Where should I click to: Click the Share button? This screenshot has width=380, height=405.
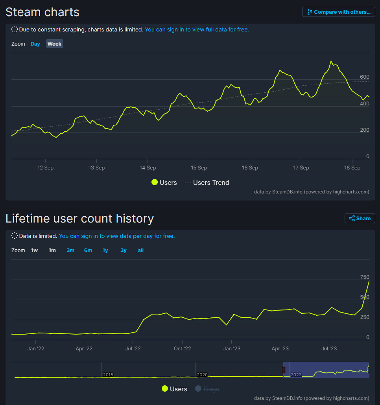pos(360,218)
